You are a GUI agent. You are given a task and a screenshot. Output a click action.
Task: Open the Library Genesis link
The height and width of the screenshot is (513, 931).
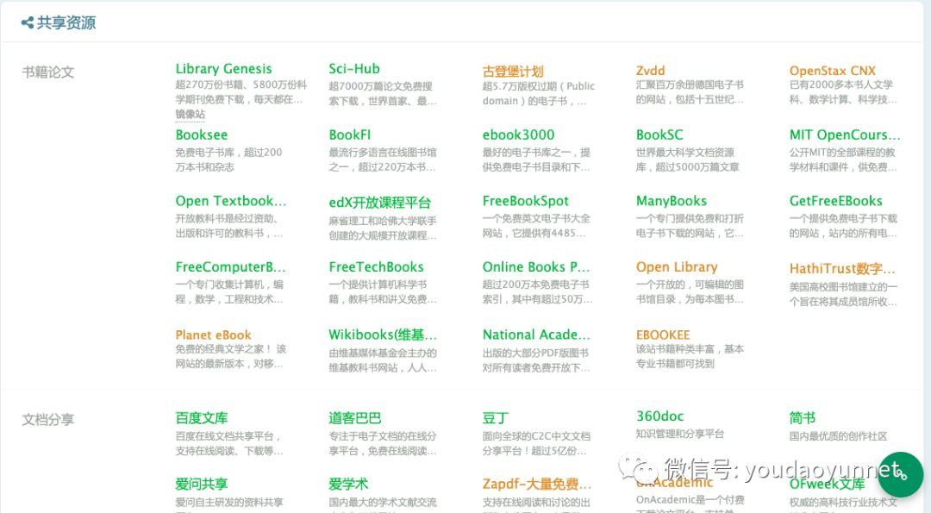point(223,69)
